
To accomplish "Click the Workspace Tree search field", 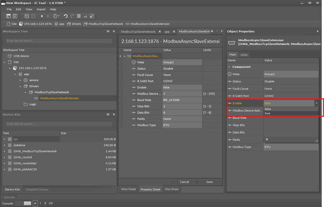I will (59, 41).
